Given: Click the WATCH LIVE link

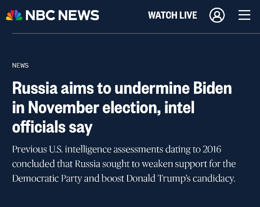Looking at the screenshot, I should pyautogui.click(x=173, y=15).
